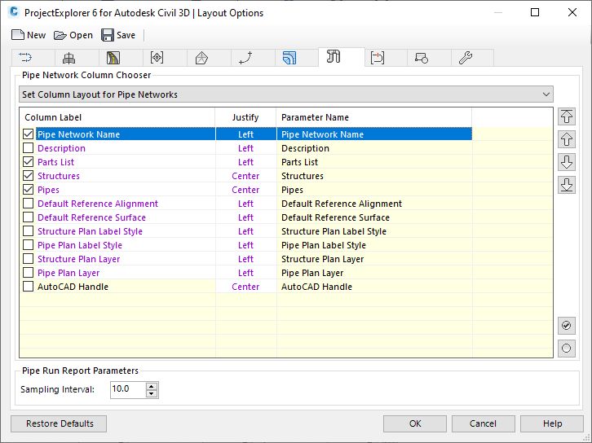Viewport: 592px width, 443px height.
Task: Enable Structure Plan Label Style checkbox
Action: pos(28,231)
